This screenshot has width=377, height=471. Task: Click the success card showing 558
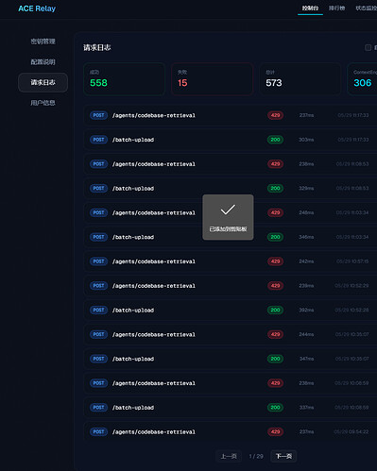point(125,79)
